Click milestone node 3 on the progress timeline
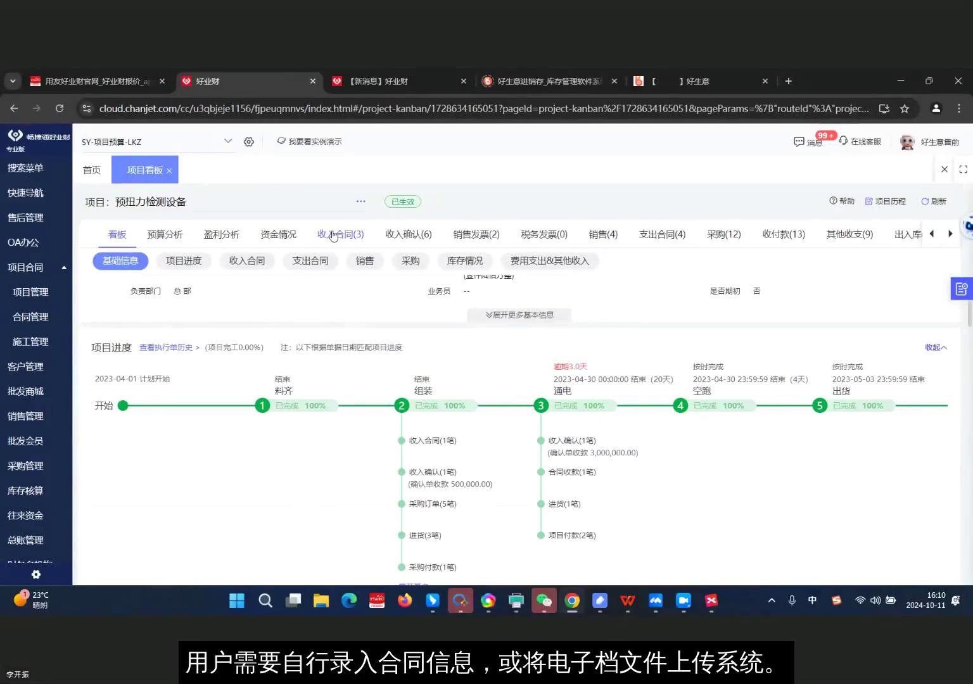The width and height of the screenshot is (973, 684). tap(540, 405)
